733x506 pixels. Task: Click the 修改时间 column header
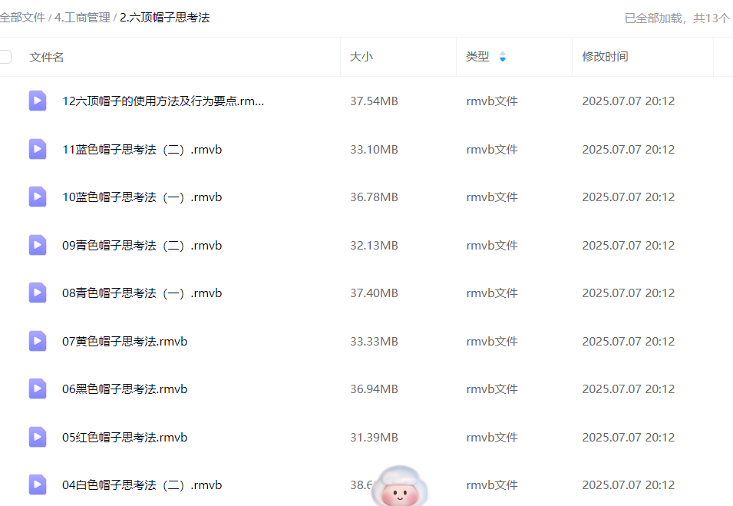pyautogui.click(x=605, y=57)
